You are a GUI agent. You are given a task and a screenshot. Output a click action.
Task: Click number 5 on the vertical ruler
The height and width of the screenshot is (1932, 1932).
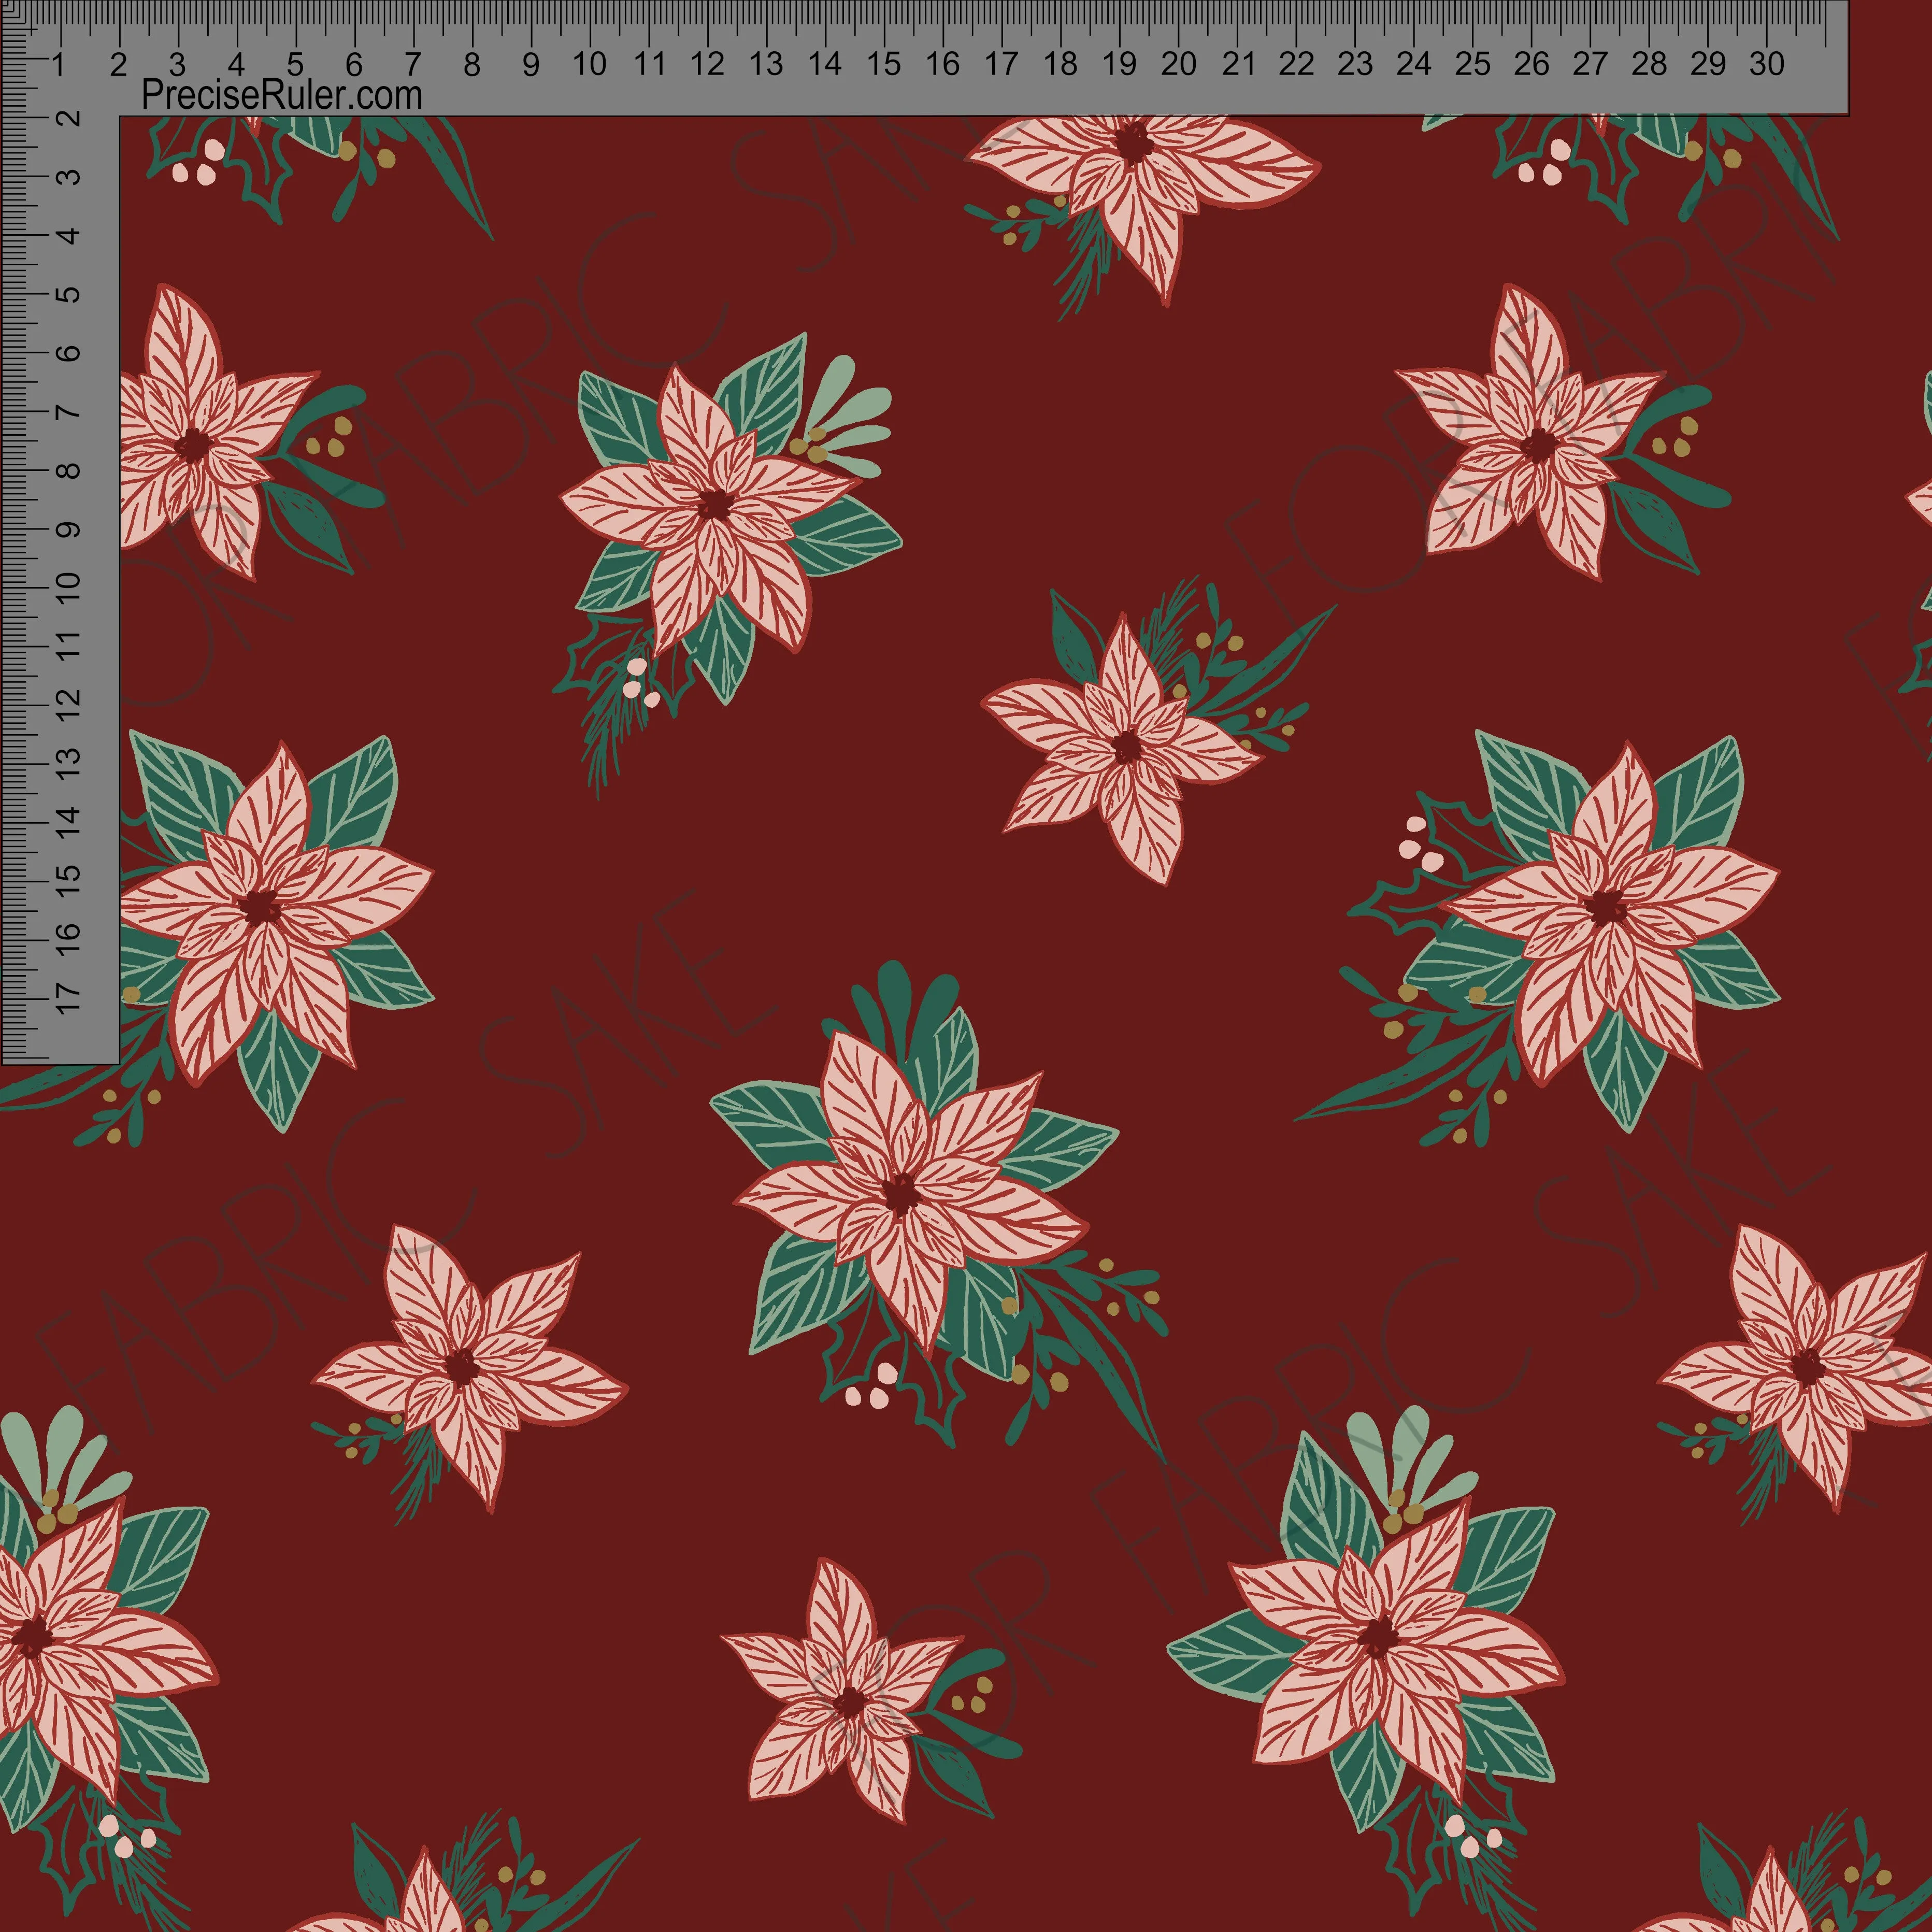point(67,295)
